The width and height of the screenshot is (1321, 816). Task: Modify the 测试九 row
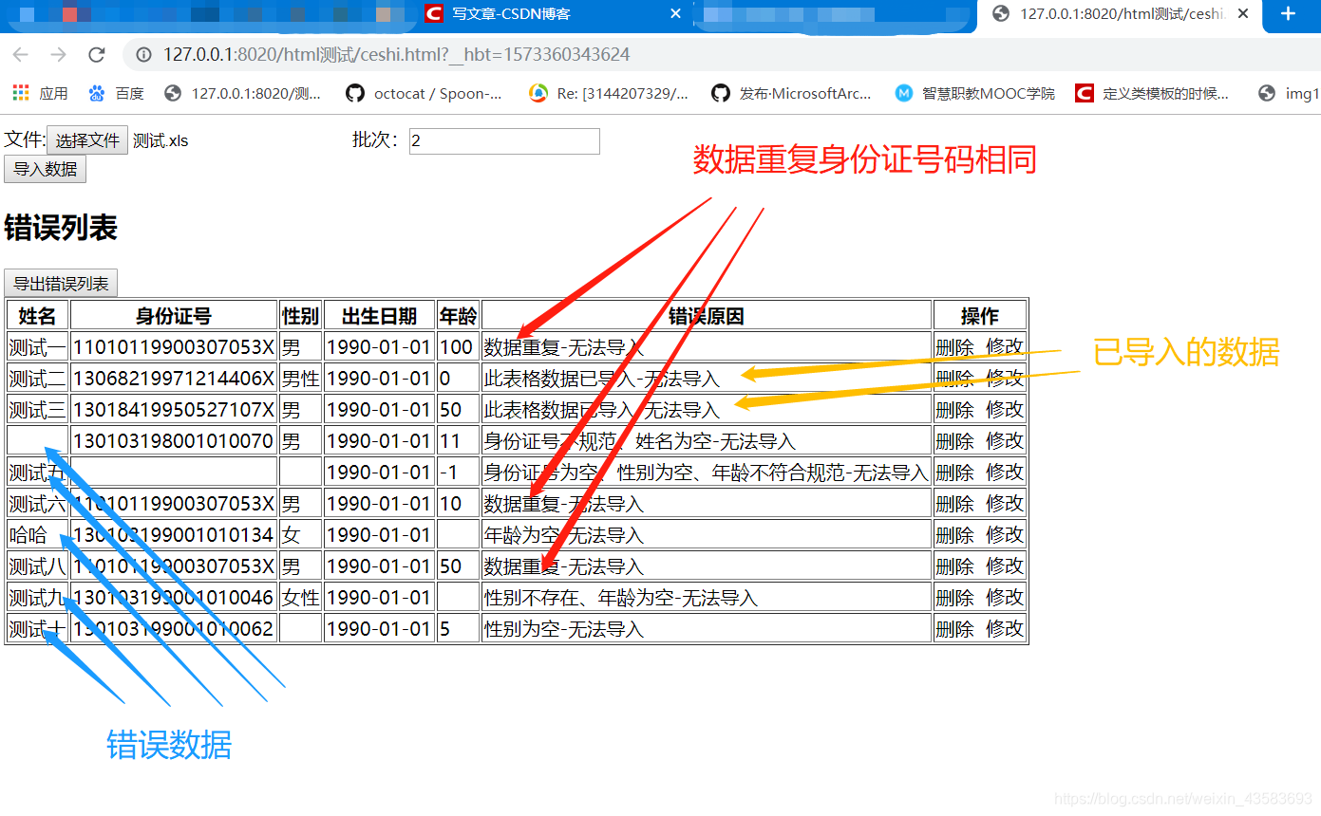1005,598
